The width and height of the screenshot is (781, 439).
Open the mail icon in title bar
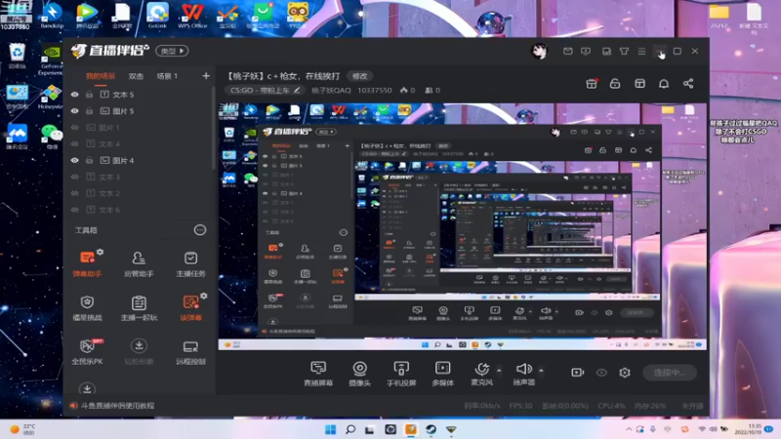click(x=568, y=52)
